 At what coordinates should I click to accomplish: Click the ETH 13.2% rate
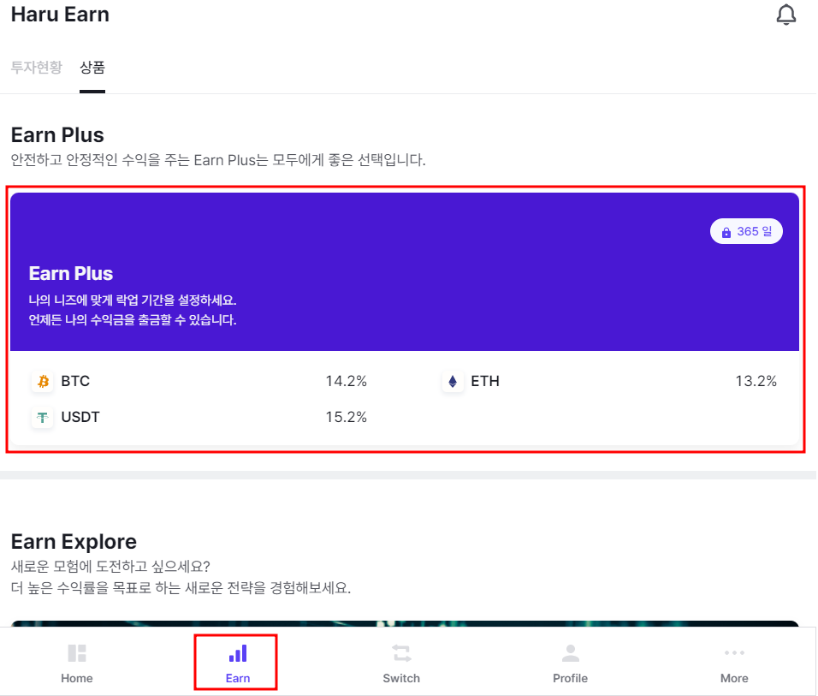[x=756, y=381]
